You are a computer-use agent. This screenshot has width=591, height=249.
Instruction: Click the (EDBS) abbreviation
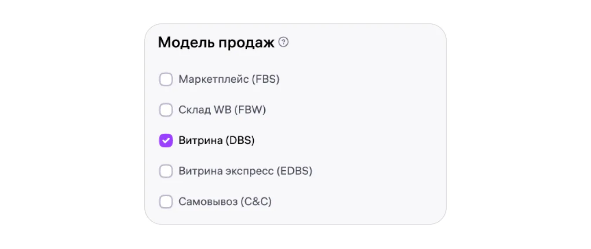tap(294, 171)
